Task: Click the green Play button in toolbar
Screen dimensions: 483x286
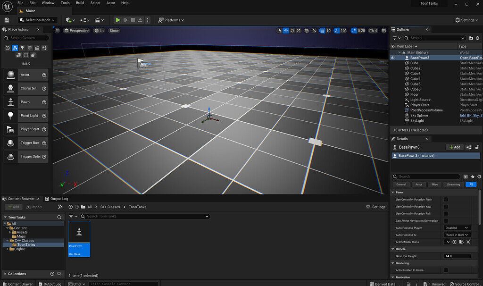Action: (x=118, y=20)
